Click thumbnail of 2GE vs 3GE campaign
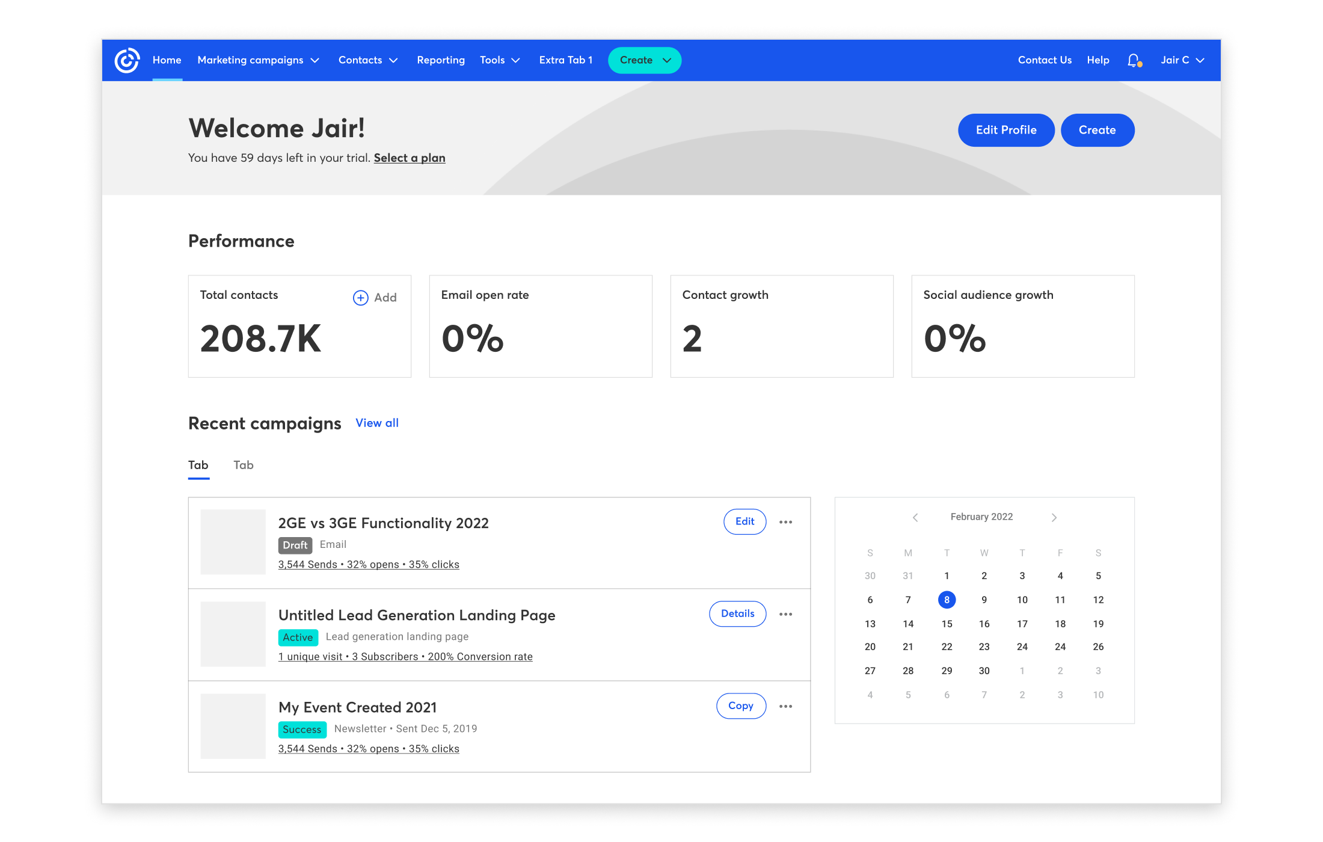Image resolution: width=1323 pixels, height=842 pixels. tap(233, 542)
